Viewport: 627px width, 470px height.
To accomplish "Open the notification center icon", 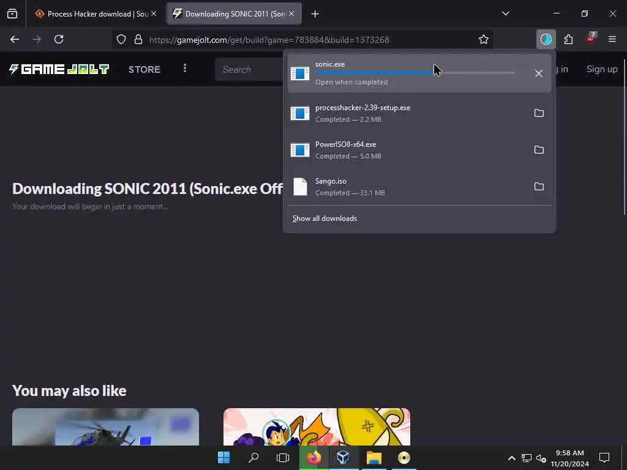I will point(604,458).
